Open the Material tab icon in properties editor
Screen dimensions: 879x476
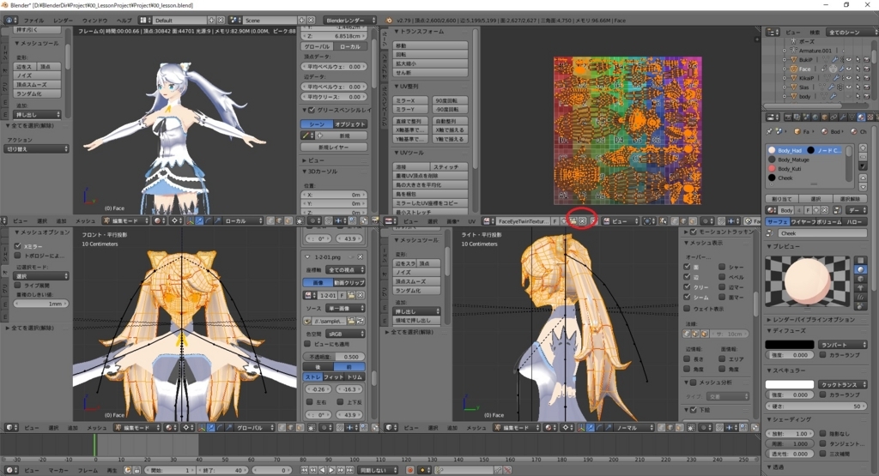861,117
